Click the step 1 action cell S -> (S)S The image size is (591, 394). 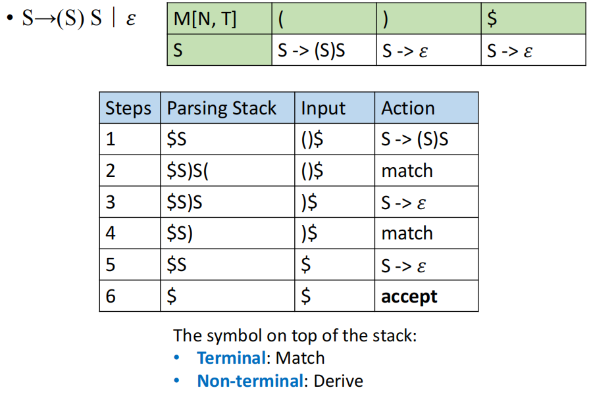pos(415,139)
